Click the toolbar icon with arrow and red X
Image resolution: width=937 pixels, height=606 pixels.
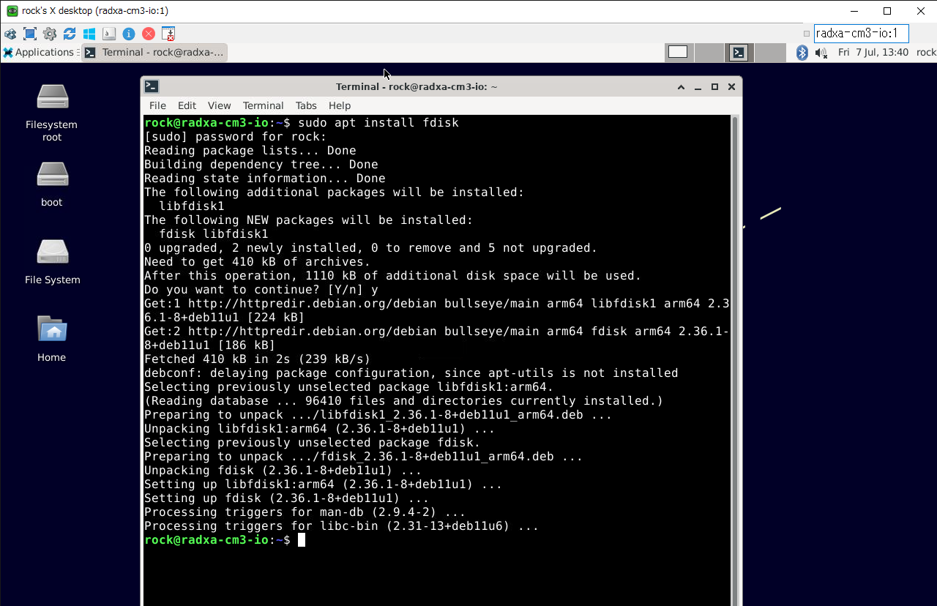pos(168,34)
